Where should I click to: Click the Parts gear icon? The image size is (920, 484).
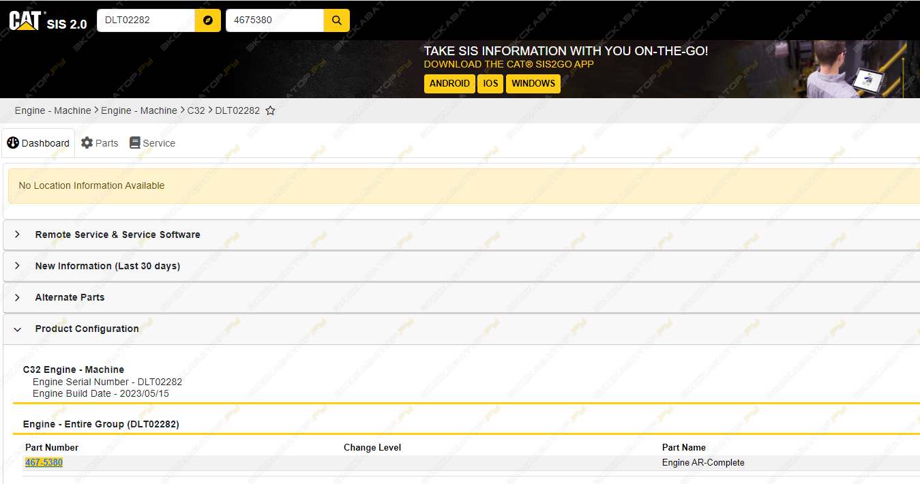coord(87,142)
